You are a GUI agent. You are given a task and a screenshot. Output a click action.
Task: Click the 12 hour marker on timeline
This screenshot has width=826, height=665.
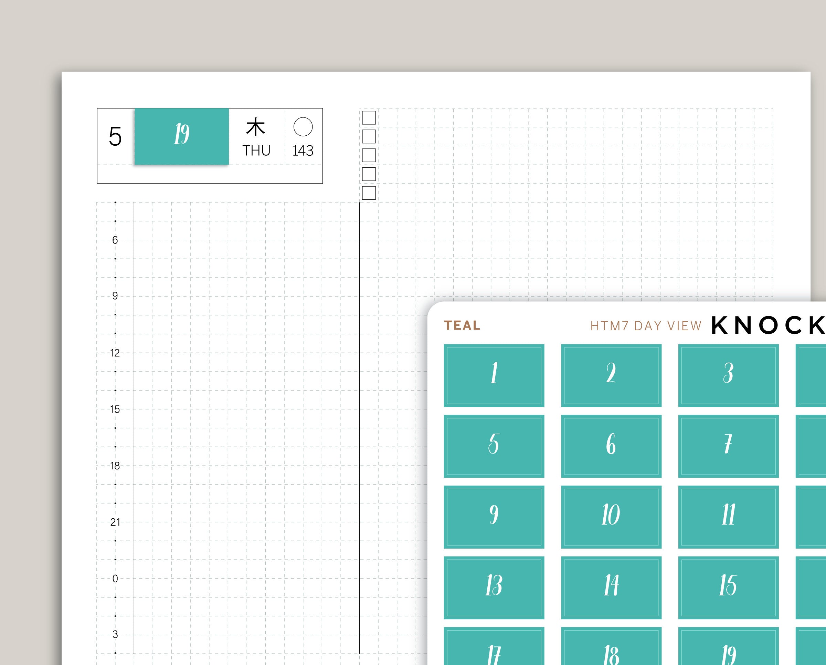[115, 353]
